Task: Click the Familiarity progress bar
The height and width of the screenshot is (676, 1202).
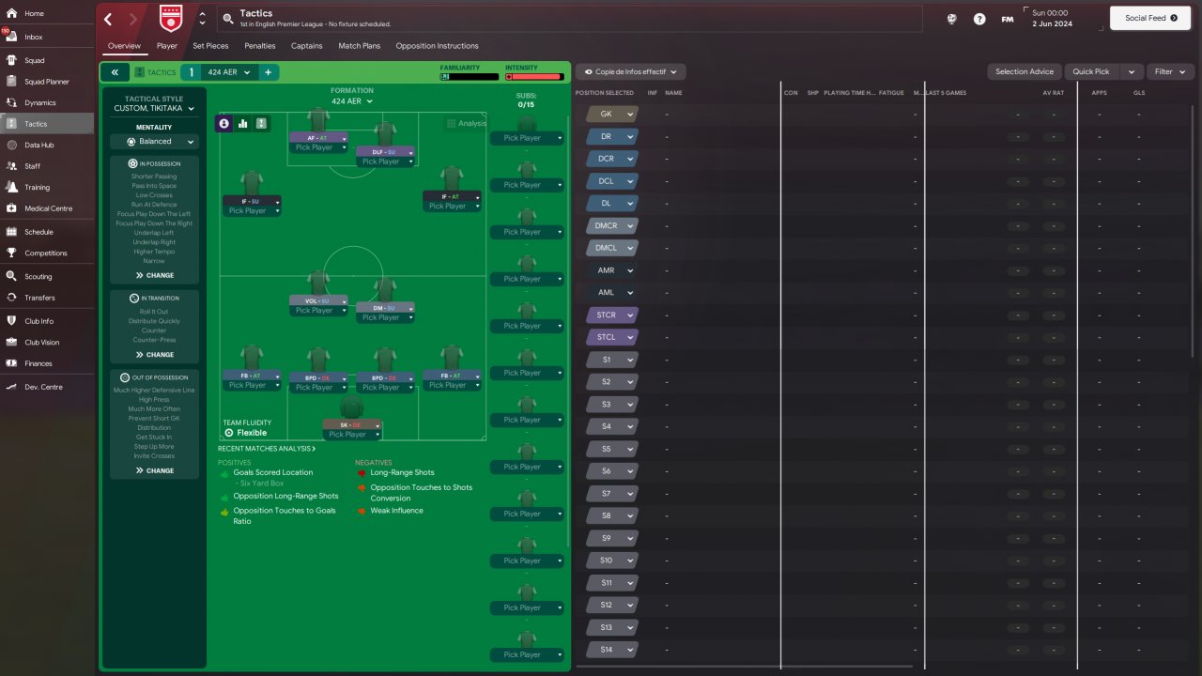Action: (468, 77)
